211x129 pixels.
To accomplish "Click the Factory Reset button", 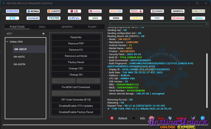I will [x=76, y=62].
